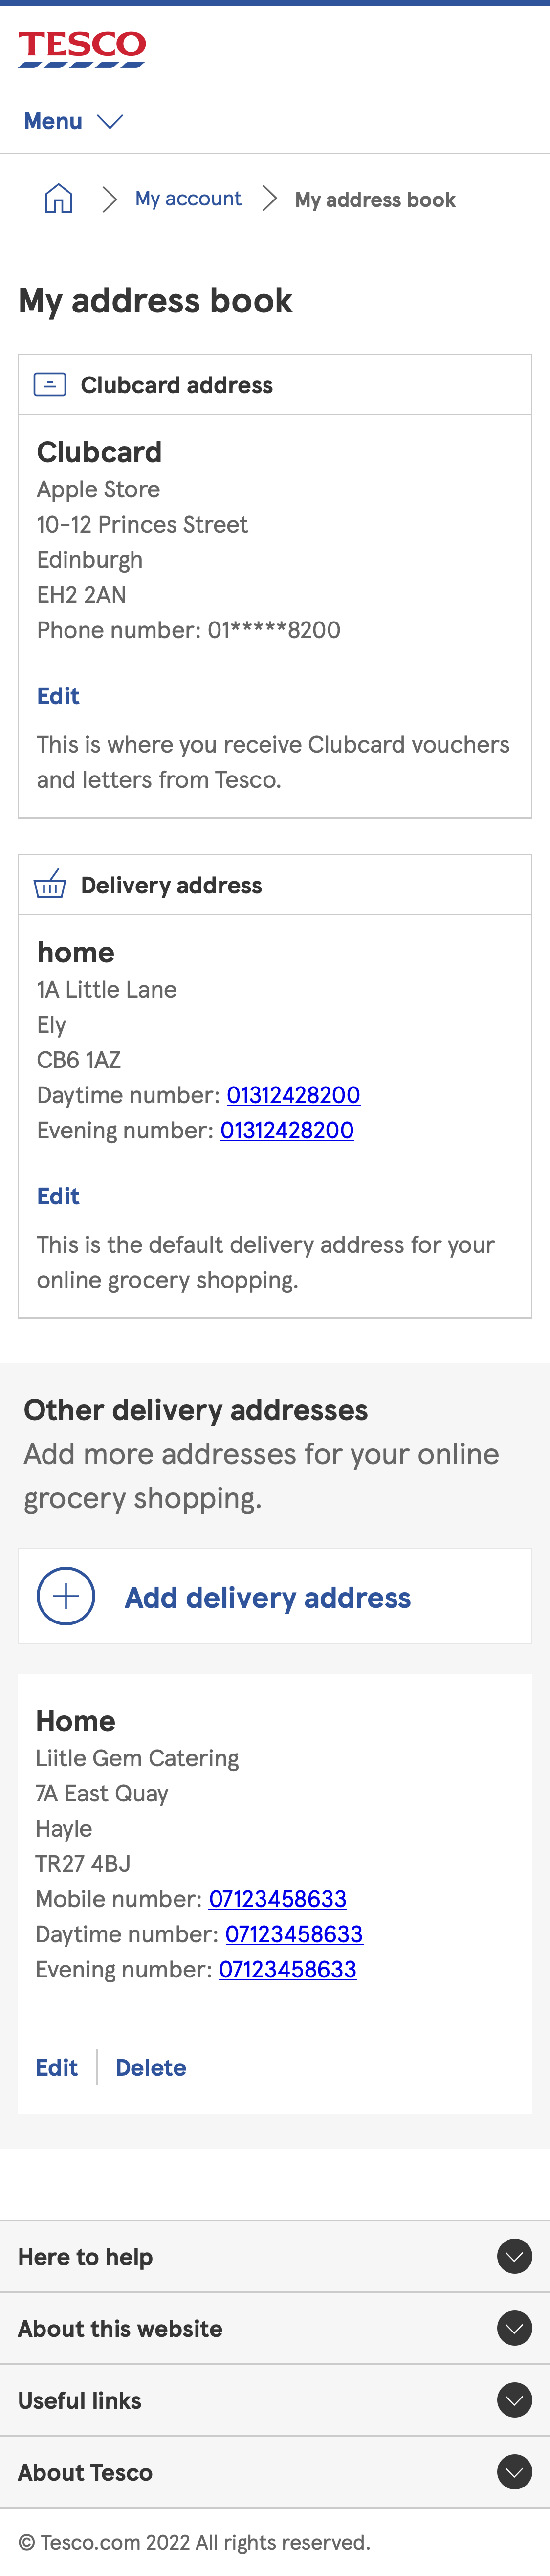The height and width of the screenshot is (2576, 550).
Task: Click the home icon in the breadcrumb
Action: click(58, 198)
